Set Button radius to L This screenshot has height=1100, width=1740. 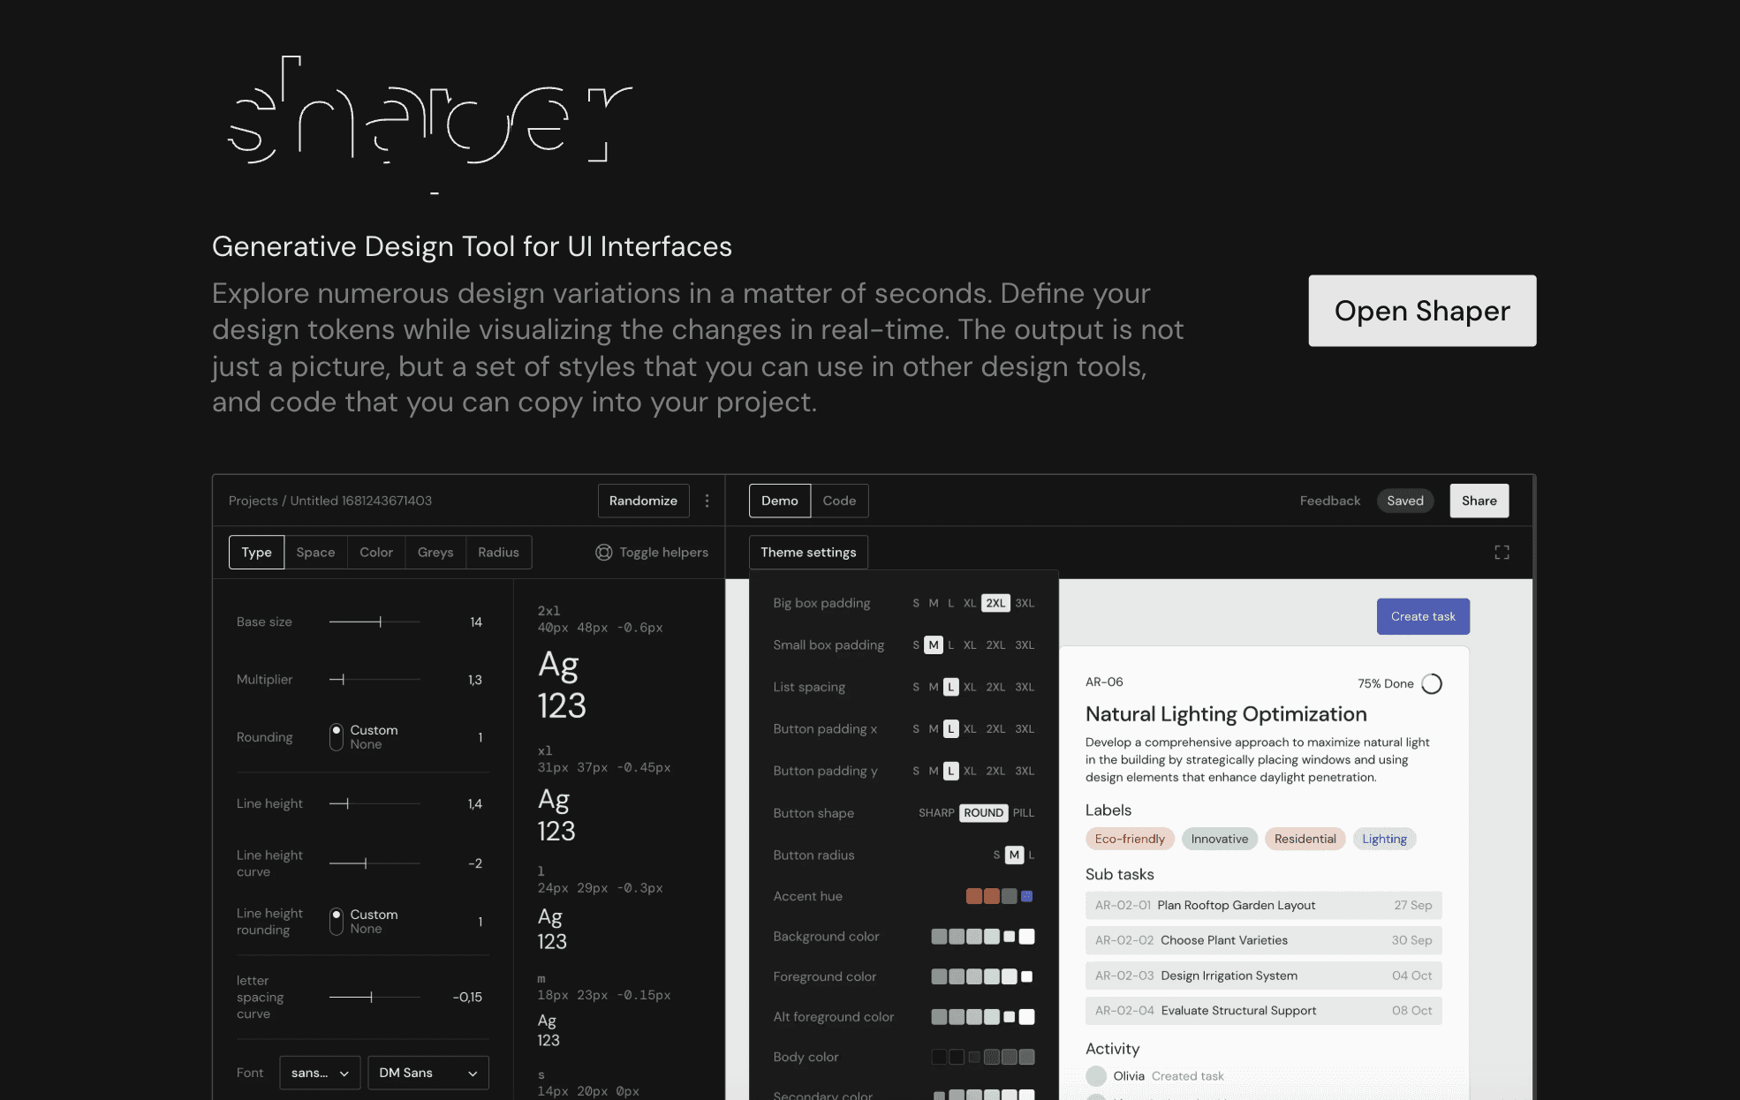pos(1031,855)
